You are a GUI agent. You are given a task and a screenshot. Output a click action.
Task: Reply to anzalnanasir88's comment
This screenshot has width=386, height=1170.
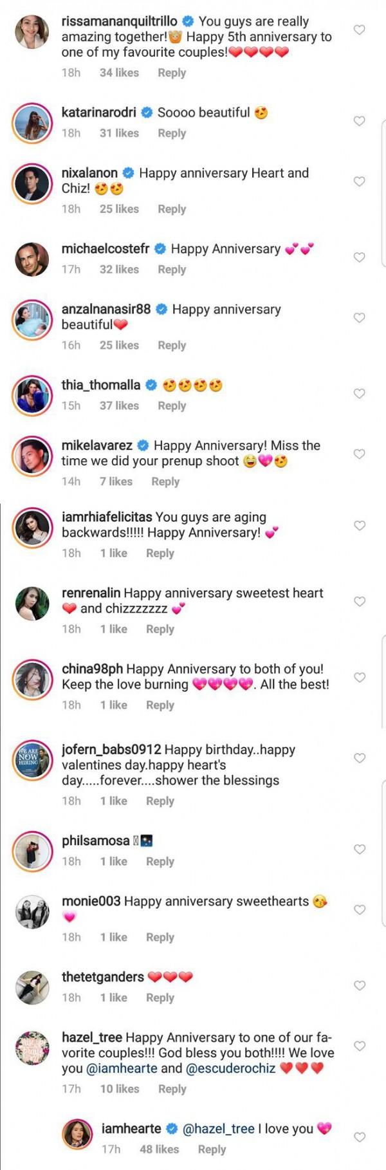(x=172, y=346)
